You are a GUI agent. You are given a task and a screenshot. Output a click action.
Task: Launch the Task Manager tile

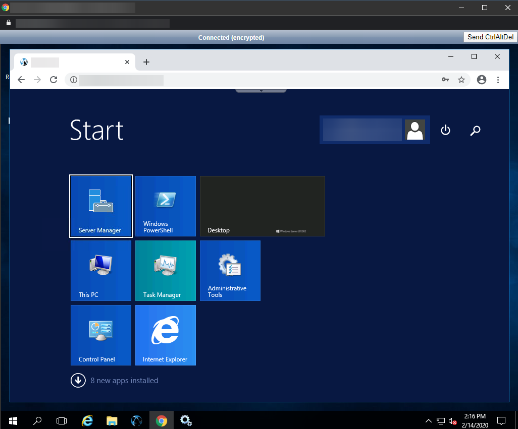point(166,271)
